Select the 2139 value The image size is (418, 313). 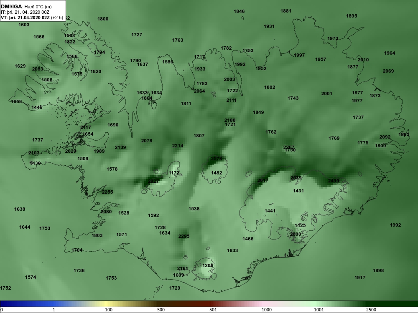click(x=120, y=147)
